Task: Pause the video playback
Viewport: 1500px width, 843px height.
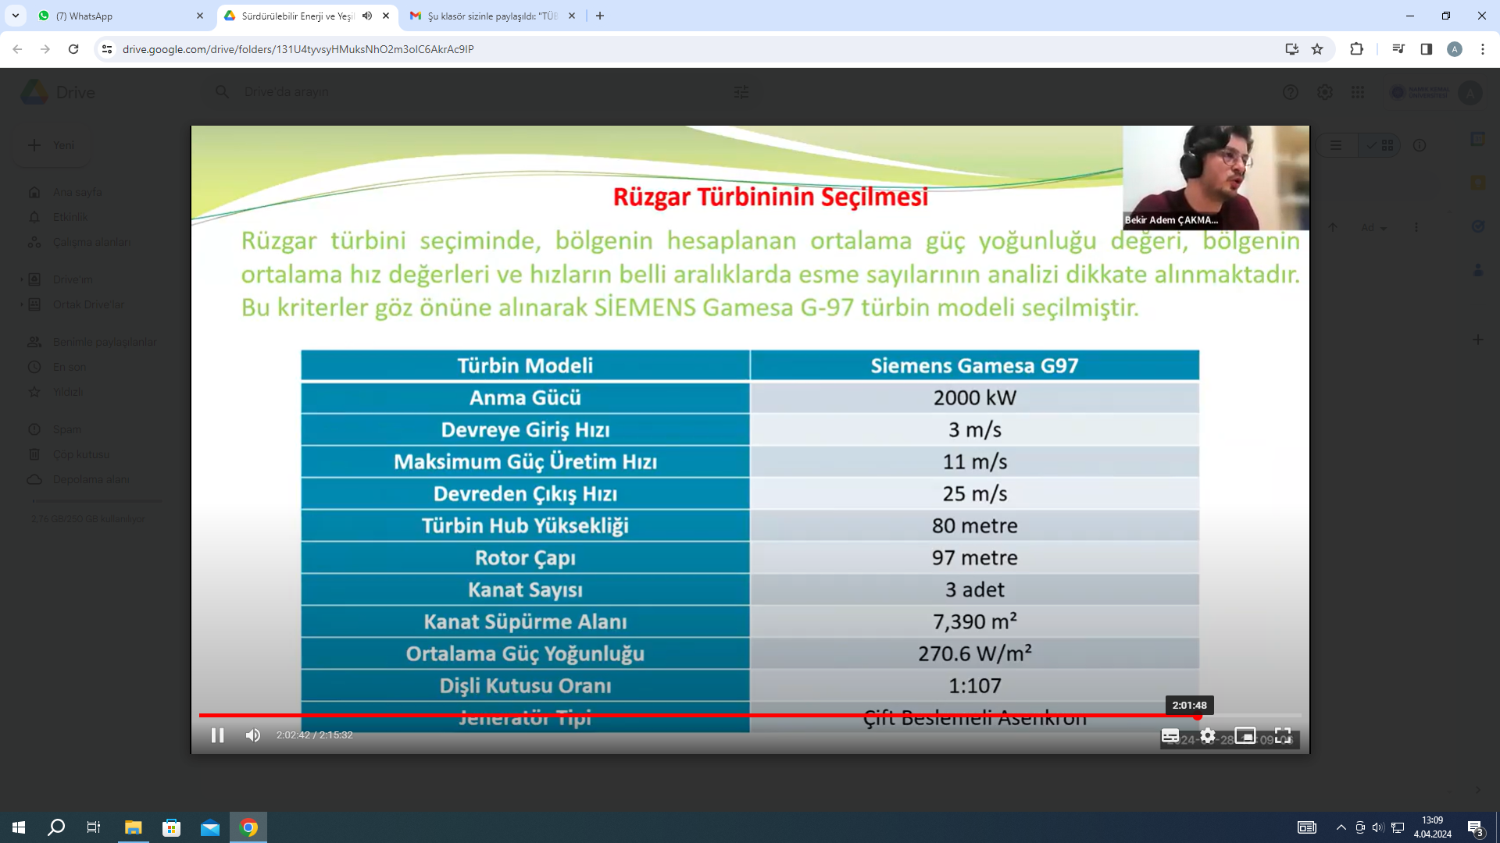Action: click(x=217, y=735)
